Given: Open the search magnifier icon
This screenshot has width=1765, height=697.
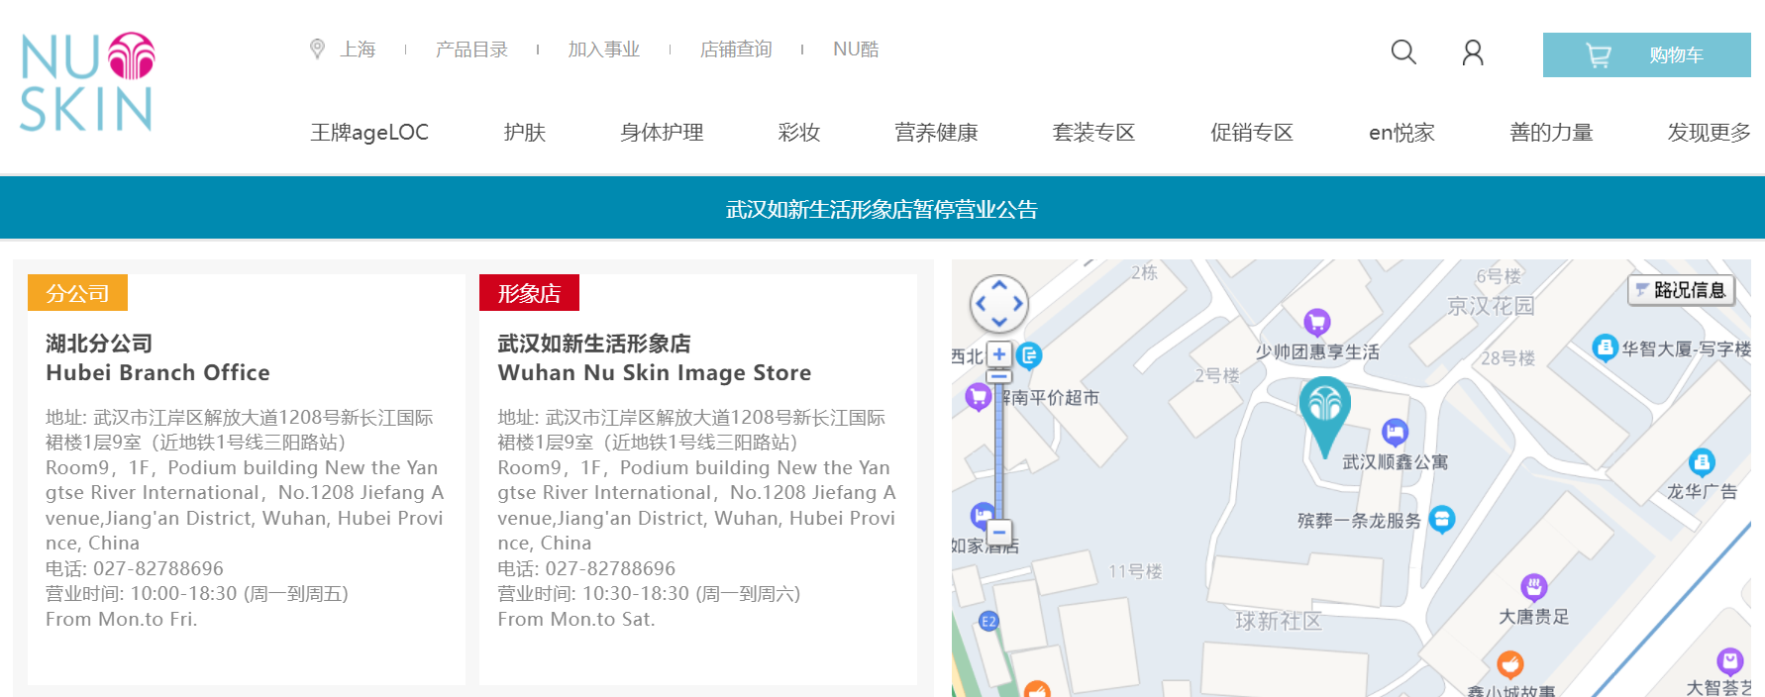Looking at the screenshot, I should [1403, 52].
